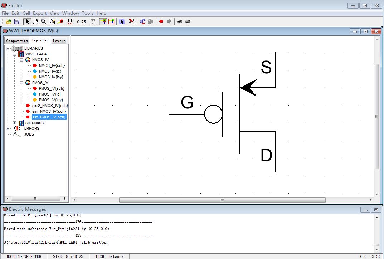Collapse the WWL_LAB4 library node
The height and width of the screenshot is (259, 384).
coord(15,54)
